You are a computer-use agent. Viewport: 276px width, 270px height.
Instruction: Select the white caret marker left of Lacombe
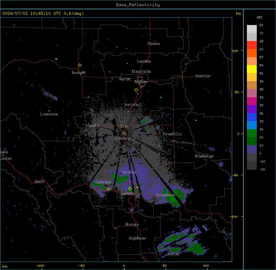127,63
